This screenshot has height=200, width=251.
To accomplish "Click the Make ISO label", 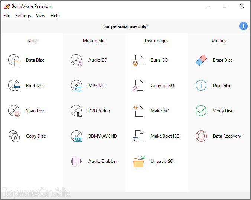I will 160,111.
